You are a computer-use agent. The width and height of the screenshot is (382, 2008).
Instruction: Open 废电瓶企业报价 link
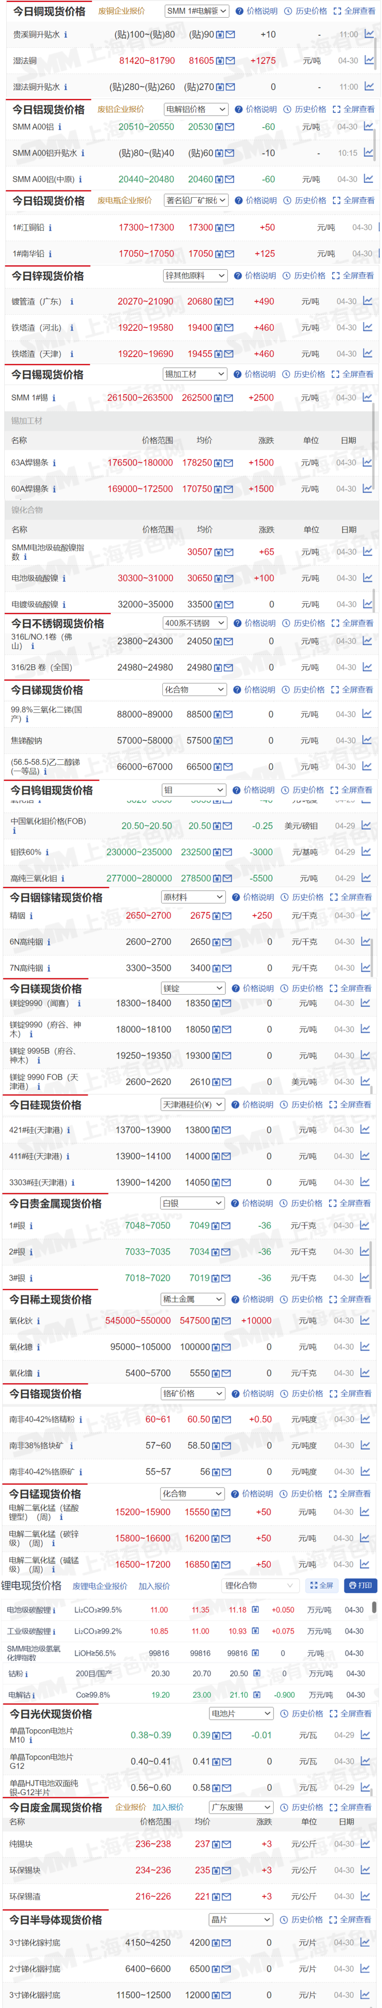point(124,201)
